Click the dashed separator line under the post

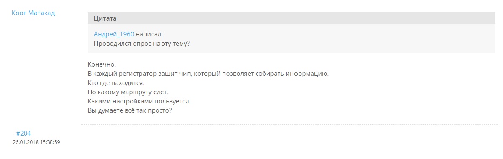click(292, 124)
